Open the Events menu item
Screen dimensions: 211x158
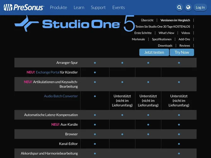(x=119, y=8)
